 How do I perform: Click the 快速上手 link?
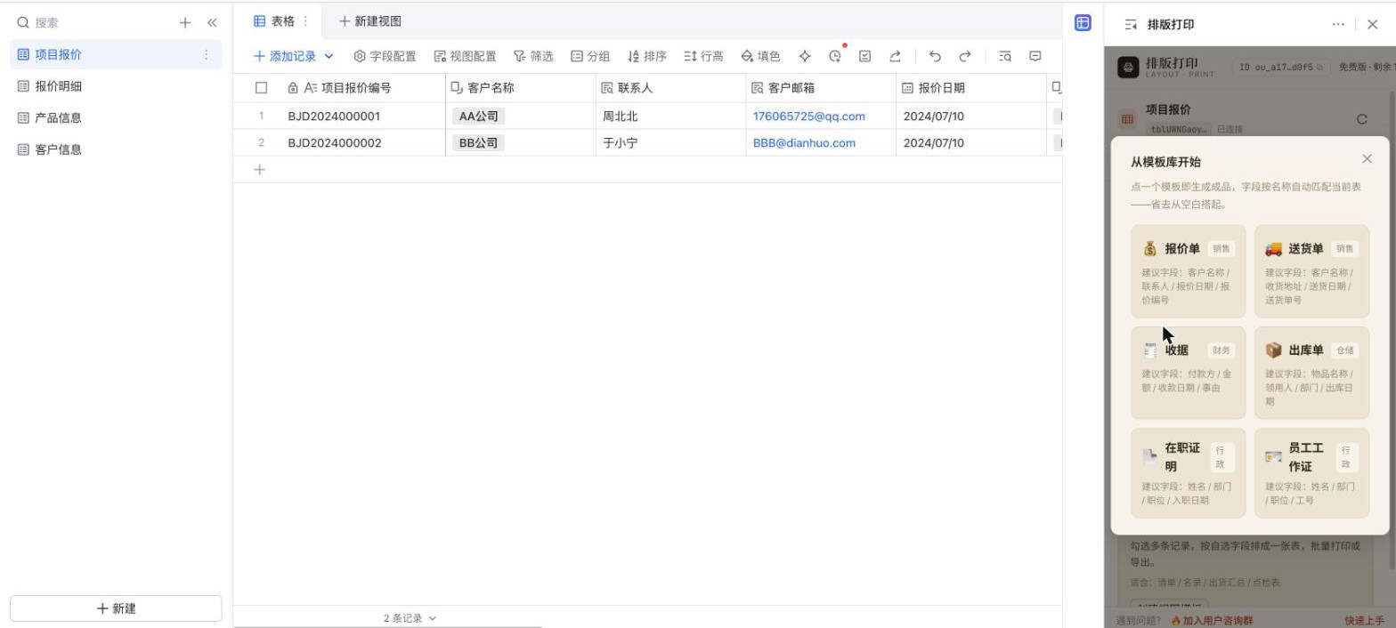pyautogui.click(x=1364, y=620)
